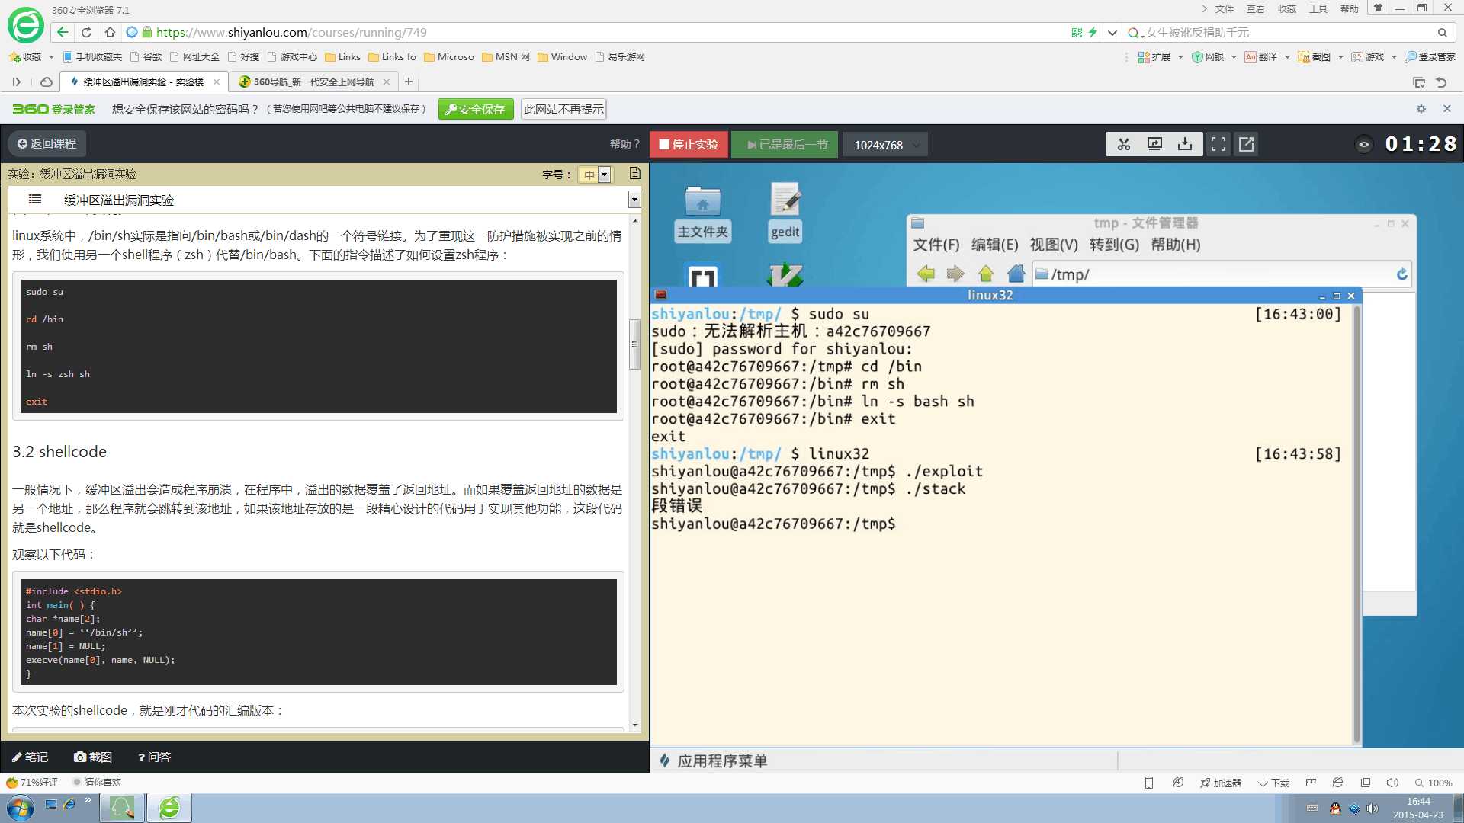Open 视图(V) menu in file manager
The width and height of the screenshot is (1464, 823).
1054,245
